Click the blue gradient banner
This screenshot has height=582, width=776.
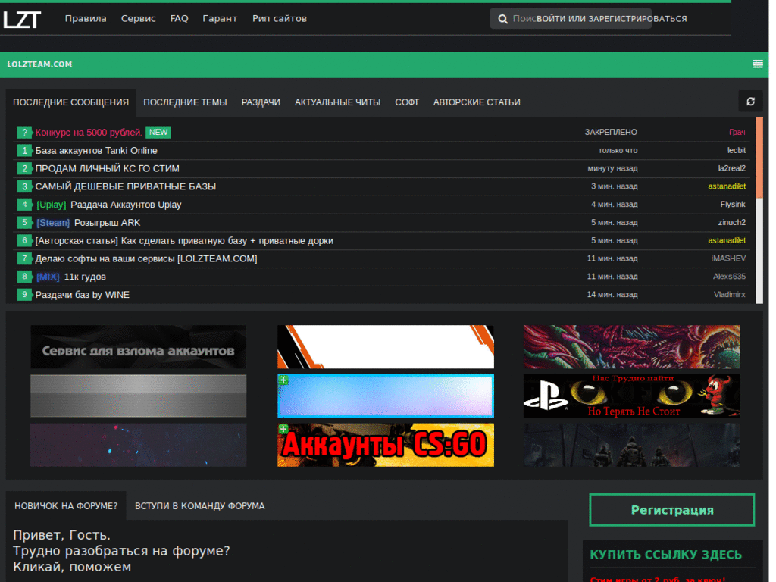(386, 396)
